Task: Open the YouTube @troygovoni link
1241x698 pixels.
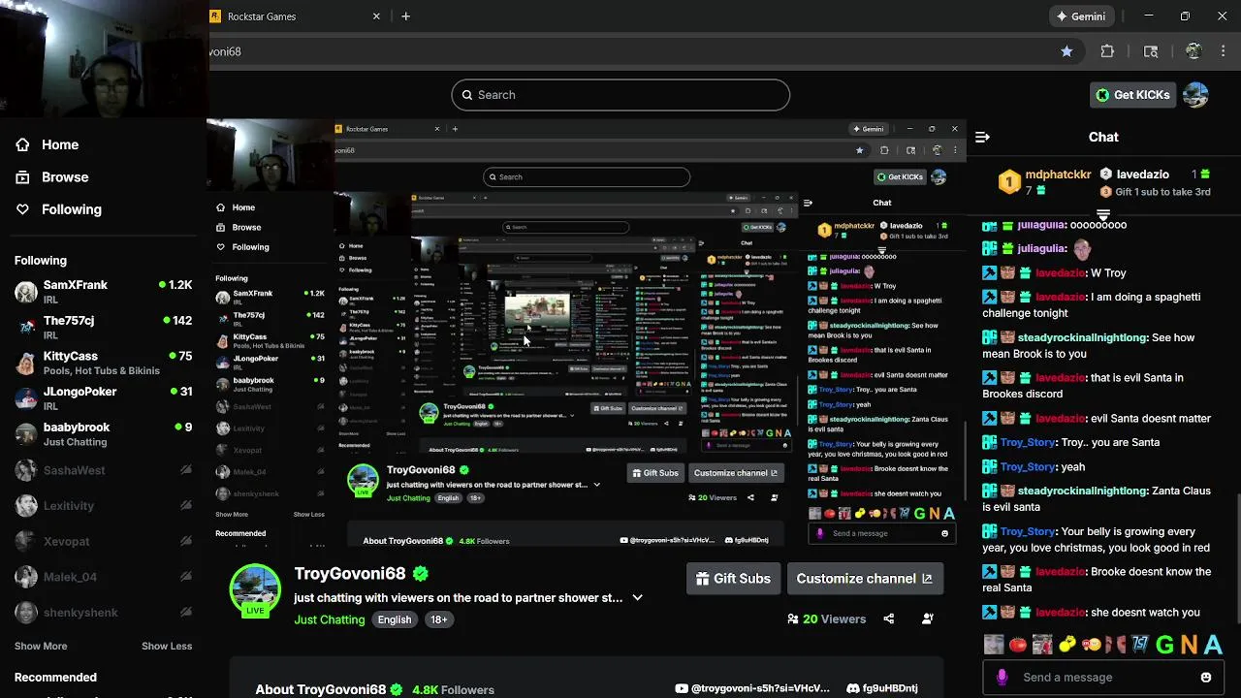Action: (753, 688)
